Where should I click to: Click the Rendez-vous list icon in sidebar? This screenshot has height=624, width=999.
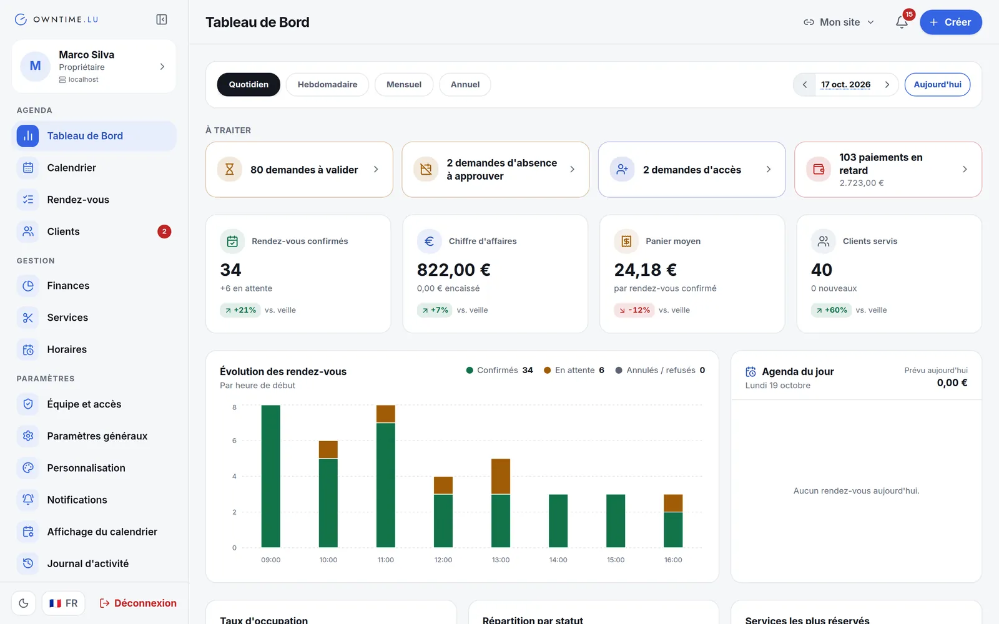coord(28,200)
